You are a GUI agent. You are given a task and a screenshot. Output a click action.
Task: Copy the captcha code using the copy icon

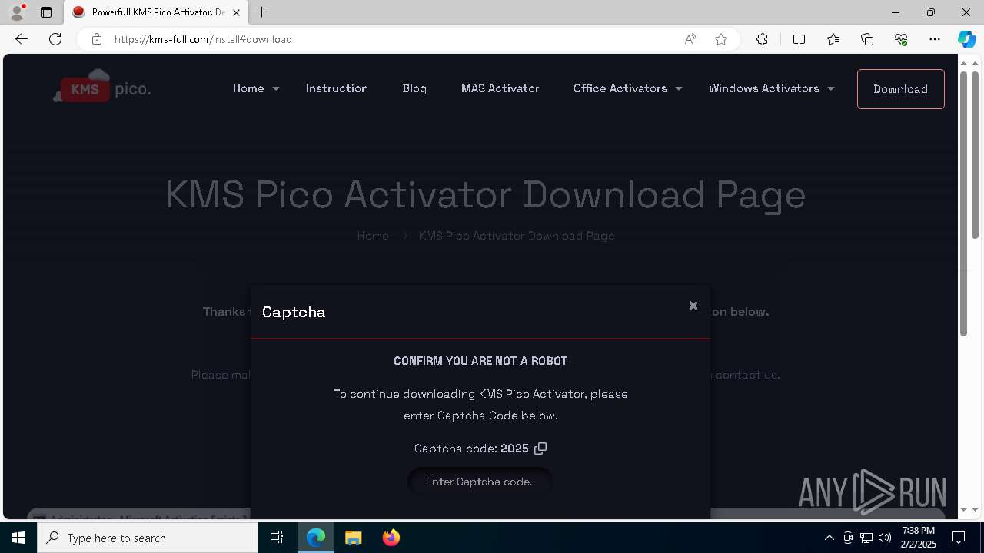pyautogui.click(x=540, y=449)
